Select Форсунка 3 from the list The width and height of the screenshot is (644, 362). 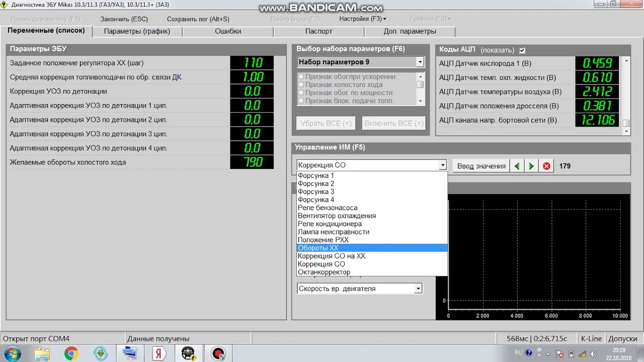click(372, 192)
